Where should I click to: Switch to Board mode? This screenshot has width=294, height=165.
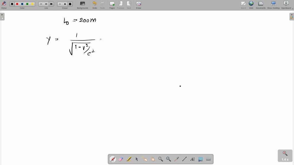[243, 5]
